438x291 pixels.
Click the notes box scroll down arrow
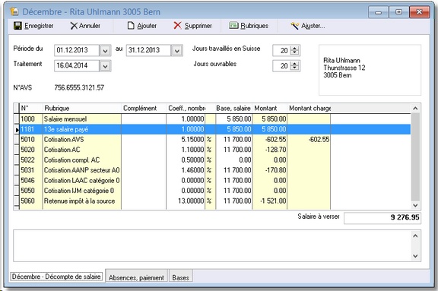[x=415, y=256]
